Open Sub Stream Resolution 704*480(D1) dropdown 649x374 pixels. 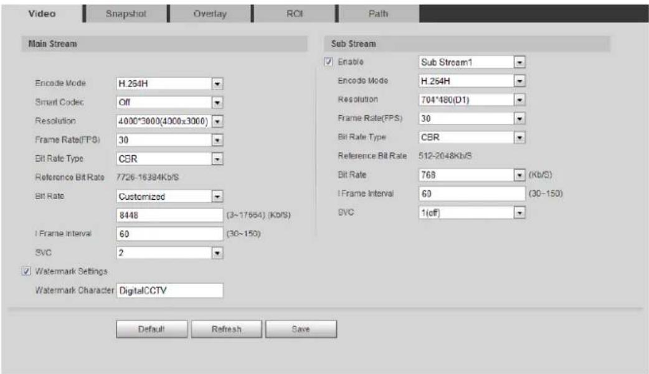tap(472, 100)
